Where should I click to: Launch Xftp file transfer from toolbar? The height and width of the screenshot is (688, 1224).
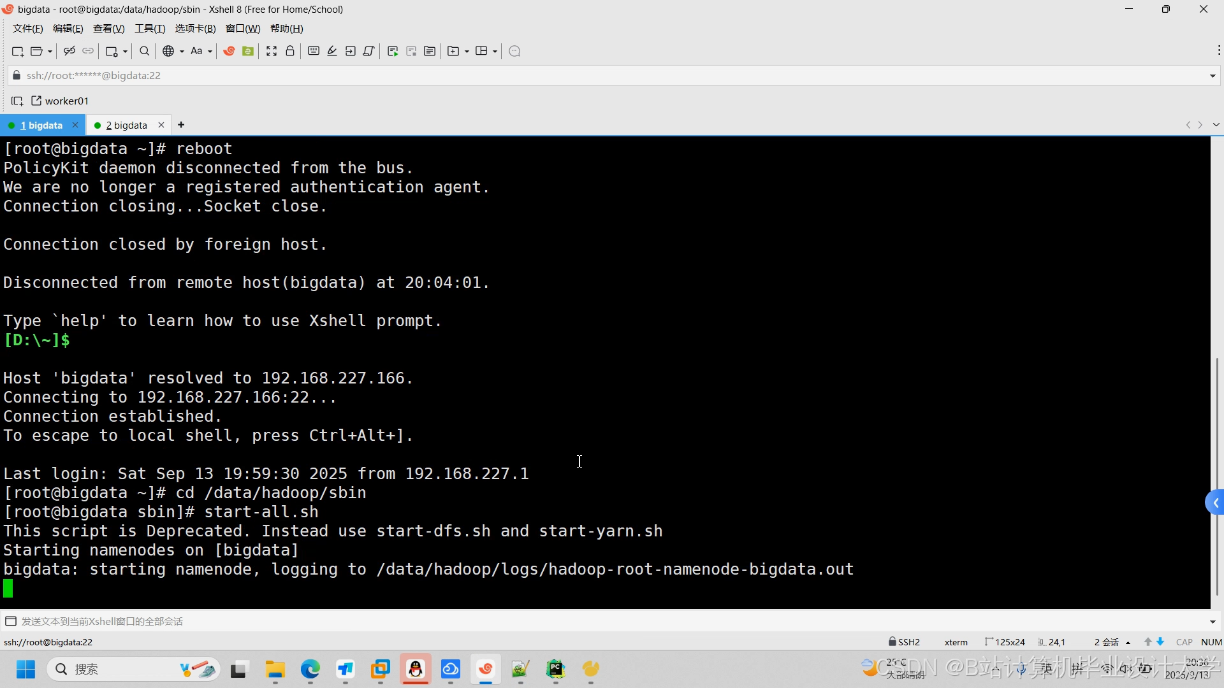(x=248, y=51)
